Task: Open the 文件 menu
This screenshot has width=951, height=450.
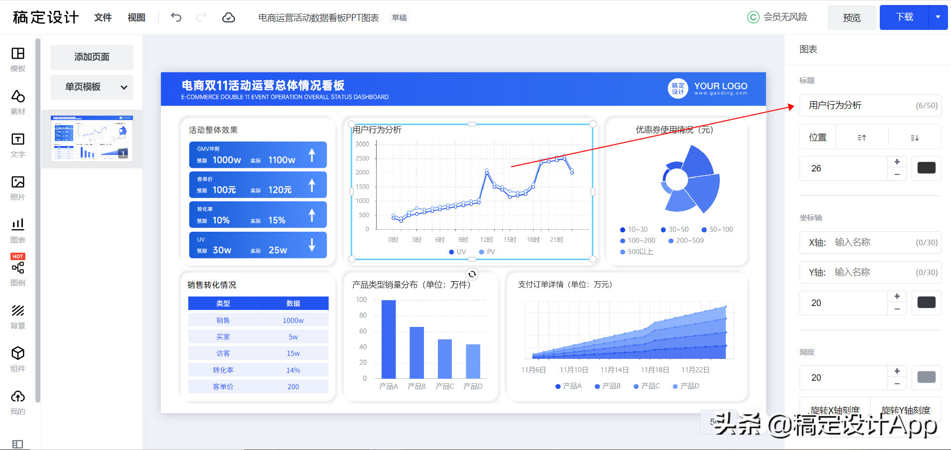Action: [x=103, y=17]
